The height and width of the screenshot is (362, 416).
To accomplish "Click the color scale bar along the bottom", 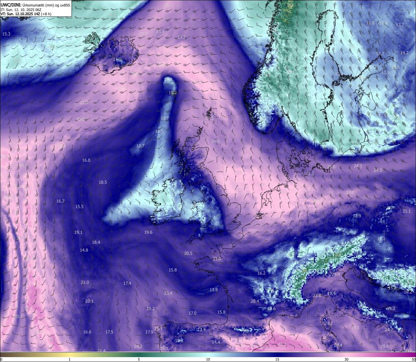I will point(208,354).
